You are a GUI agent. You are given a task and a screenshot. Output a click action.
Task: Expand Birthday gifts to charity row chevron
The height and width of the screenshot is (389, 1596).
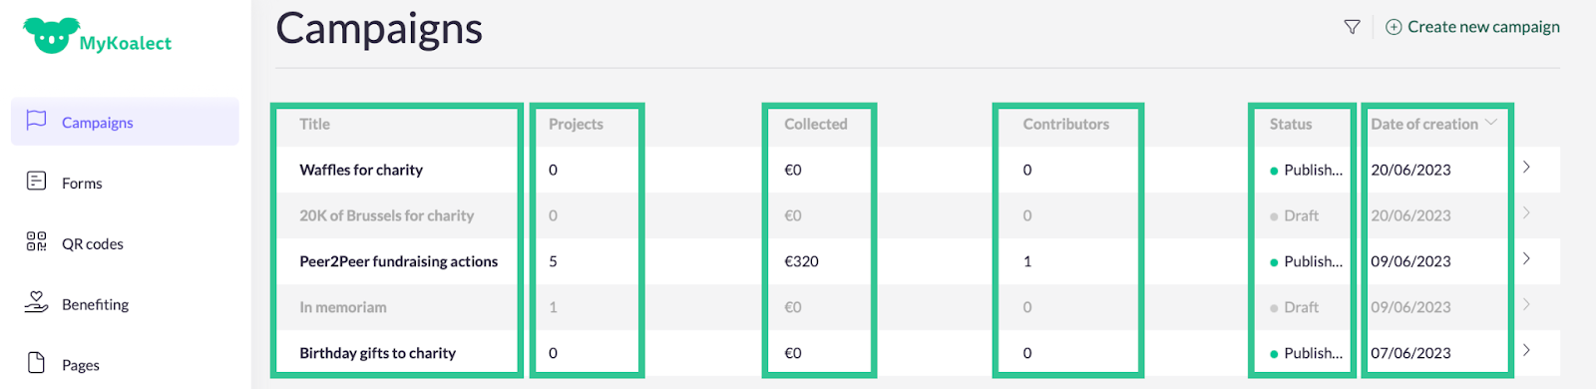(x=1526, y=351)
